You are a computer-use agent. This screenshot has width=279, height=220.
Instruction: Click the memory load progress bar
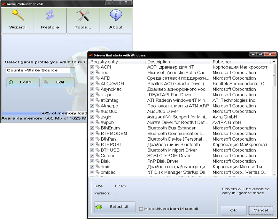pyautogui.click(x=44, y=113)
